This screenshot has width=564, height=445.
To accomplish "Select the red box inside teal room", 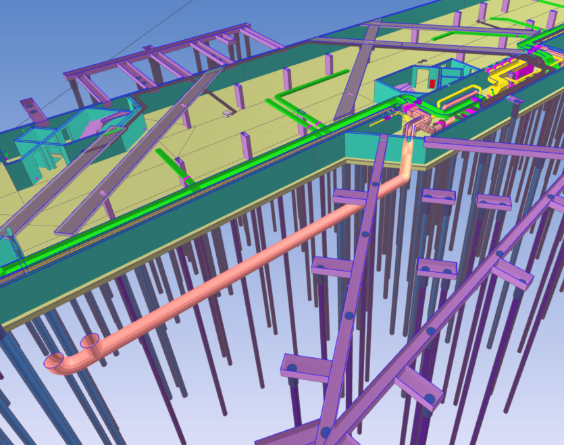I will (x=432, y=84).
